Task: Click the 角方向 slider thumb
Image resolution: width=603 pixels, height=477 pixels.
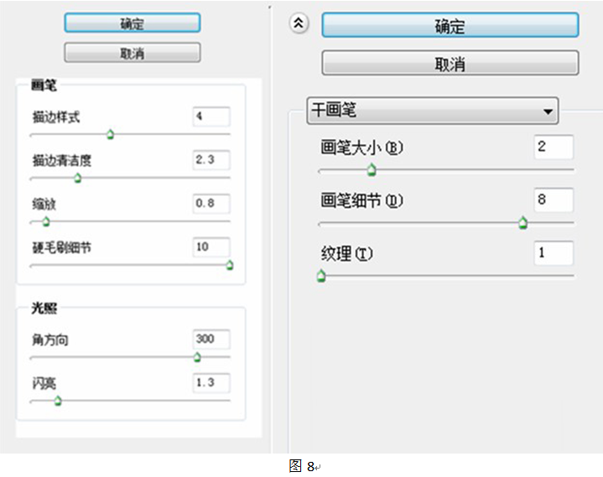Action: pos(197,357)
